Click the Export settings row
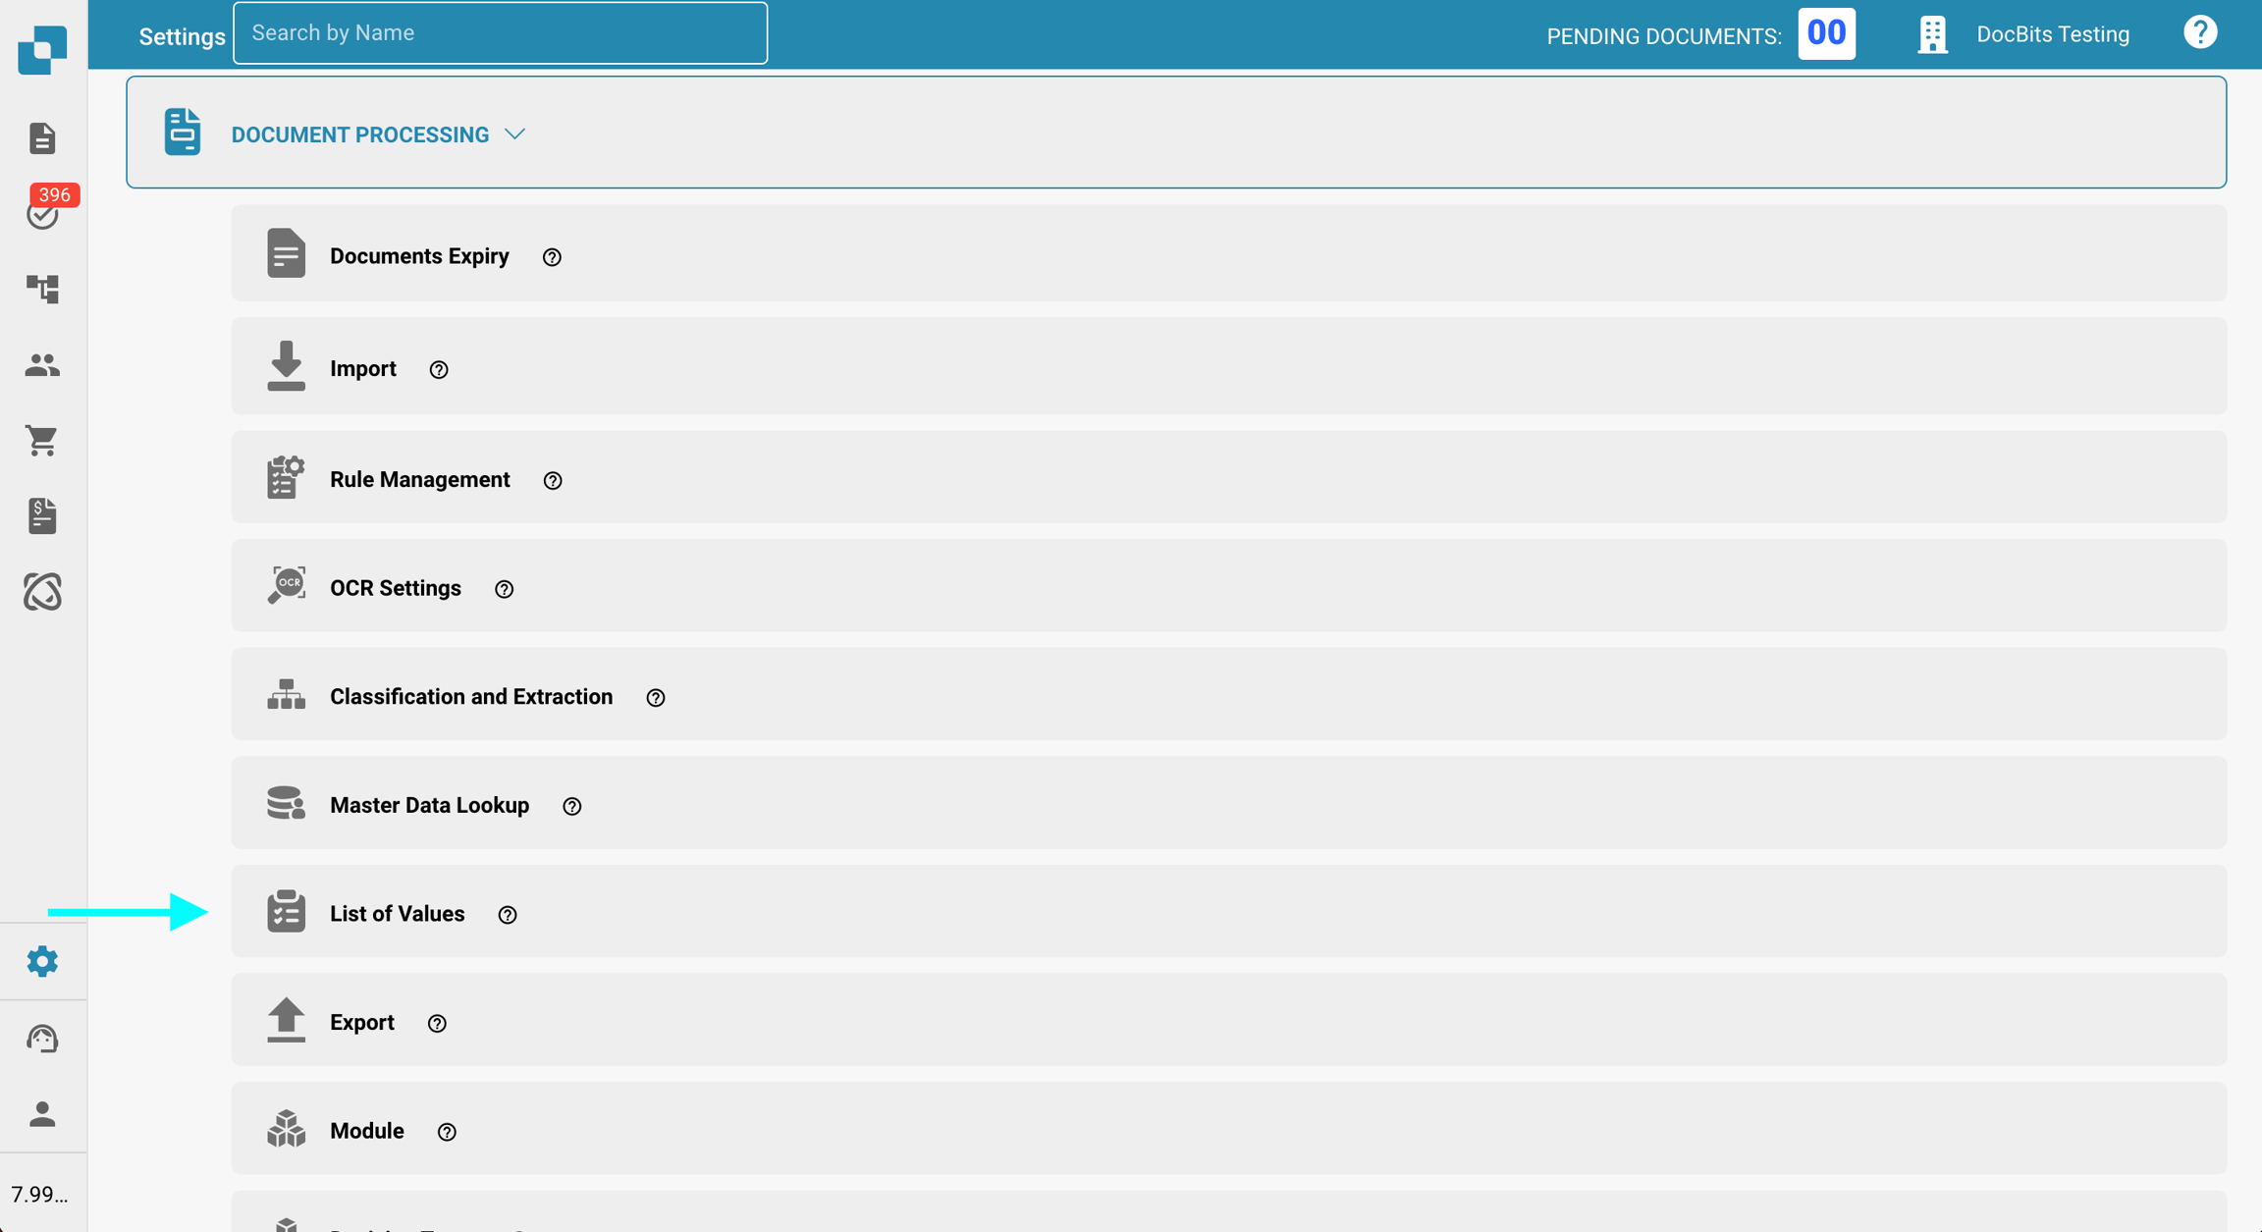The width and height of the screenshot is (2262, 1232). [x=362, y=1022]
